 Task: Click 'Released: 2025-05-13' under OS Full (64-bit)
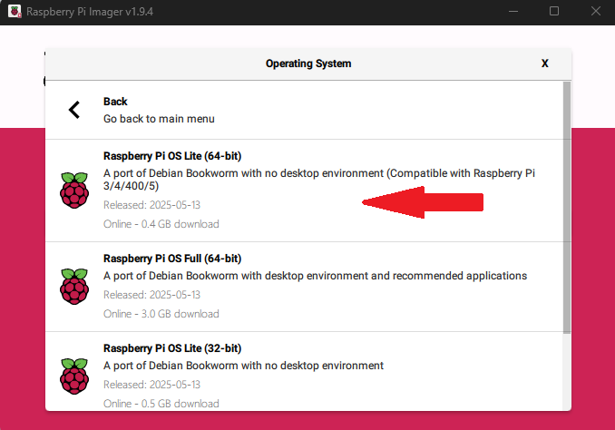click(x=151, y=295)
